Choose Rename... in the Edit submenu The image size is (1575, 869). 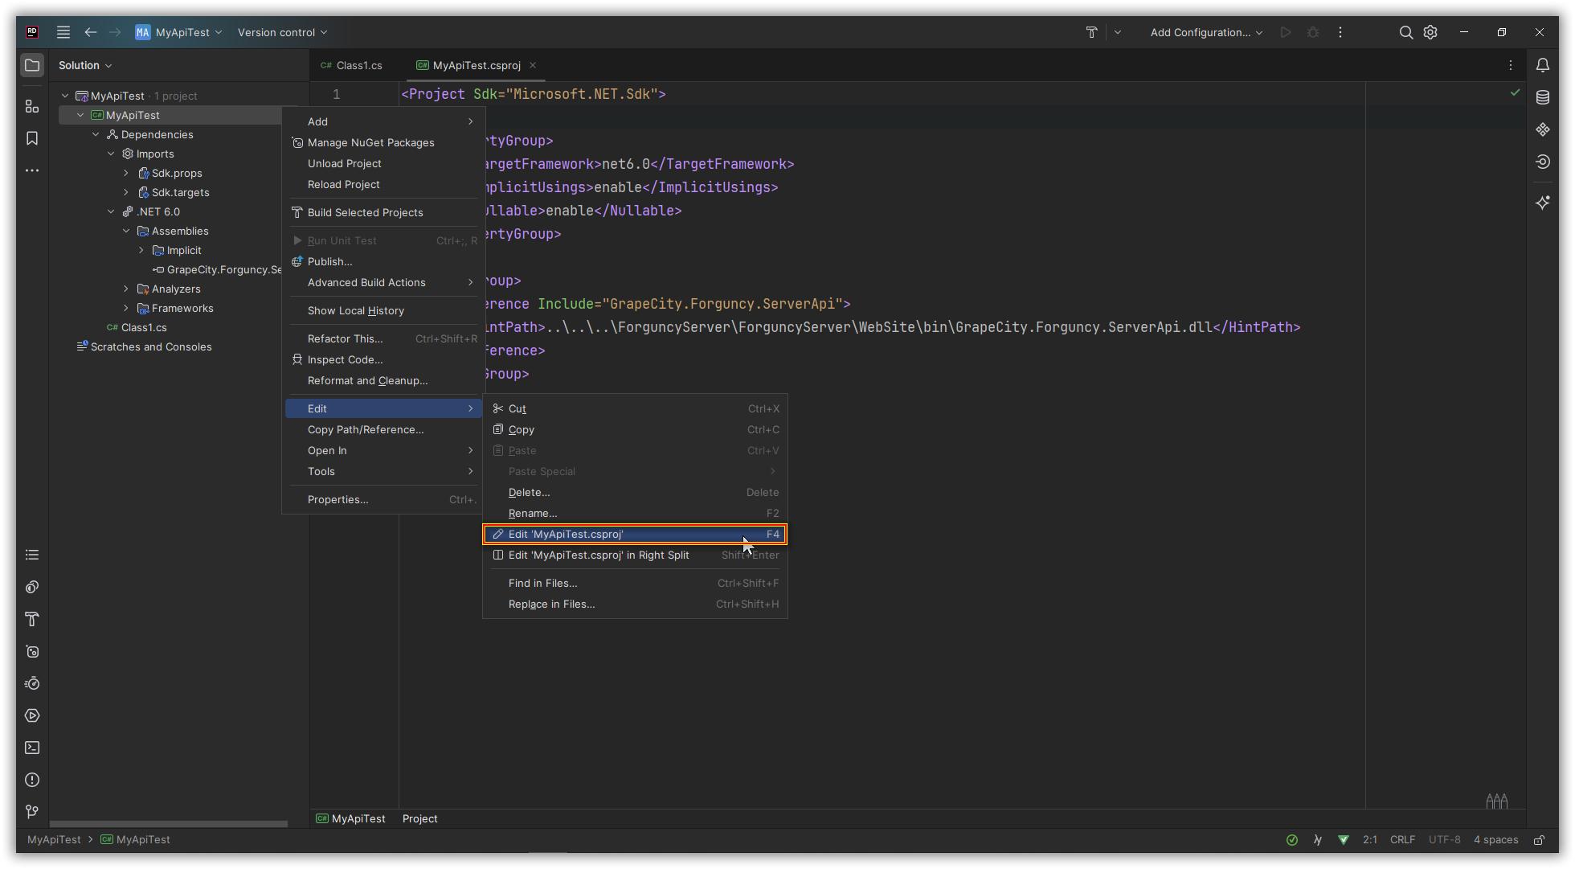pyautogui.click(x=532, y=513)
